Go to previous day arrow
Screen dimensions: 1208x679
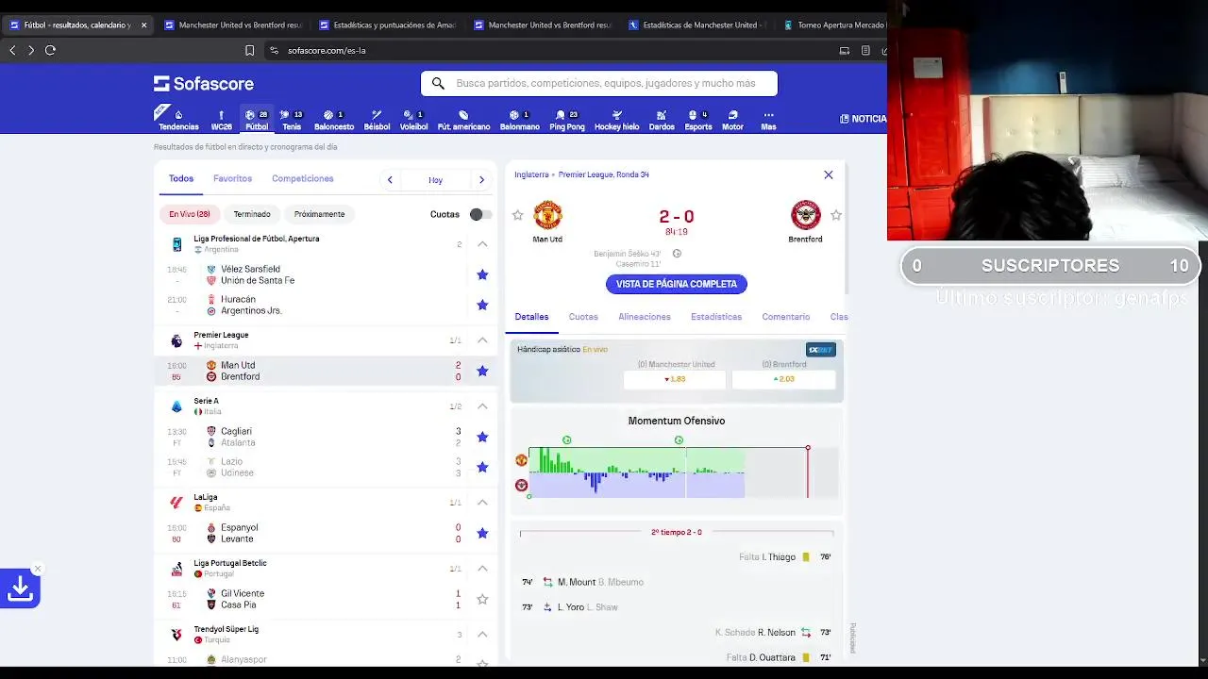[x=390, y=179]
